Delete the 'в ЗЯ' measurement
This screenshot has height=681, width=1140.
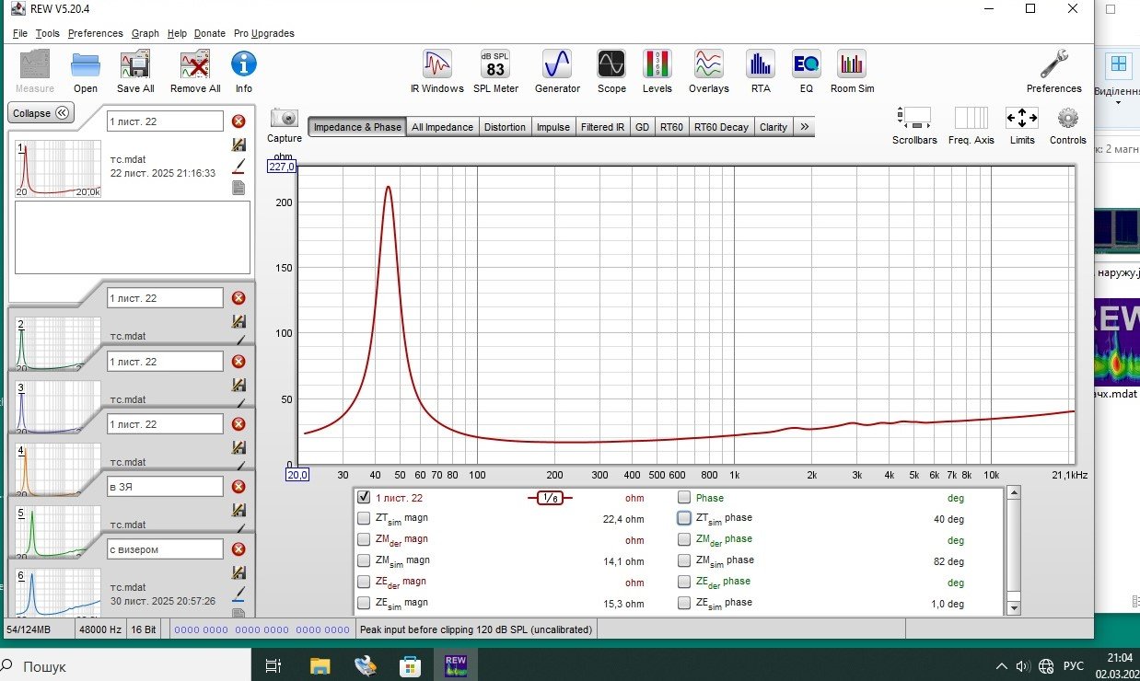(238, 487)
